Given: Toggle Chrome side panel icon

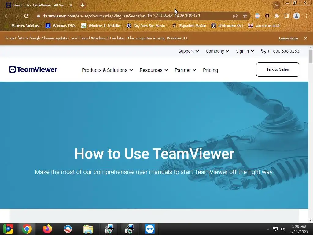Looking at the screenshot, I should (287, 16).
